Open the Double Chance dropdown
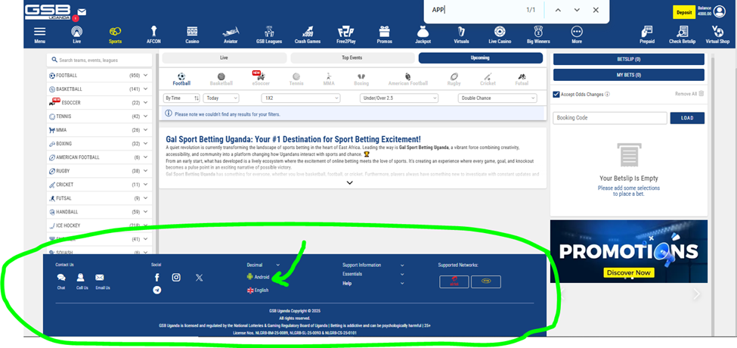737x348 pixels. pos(497,98)
